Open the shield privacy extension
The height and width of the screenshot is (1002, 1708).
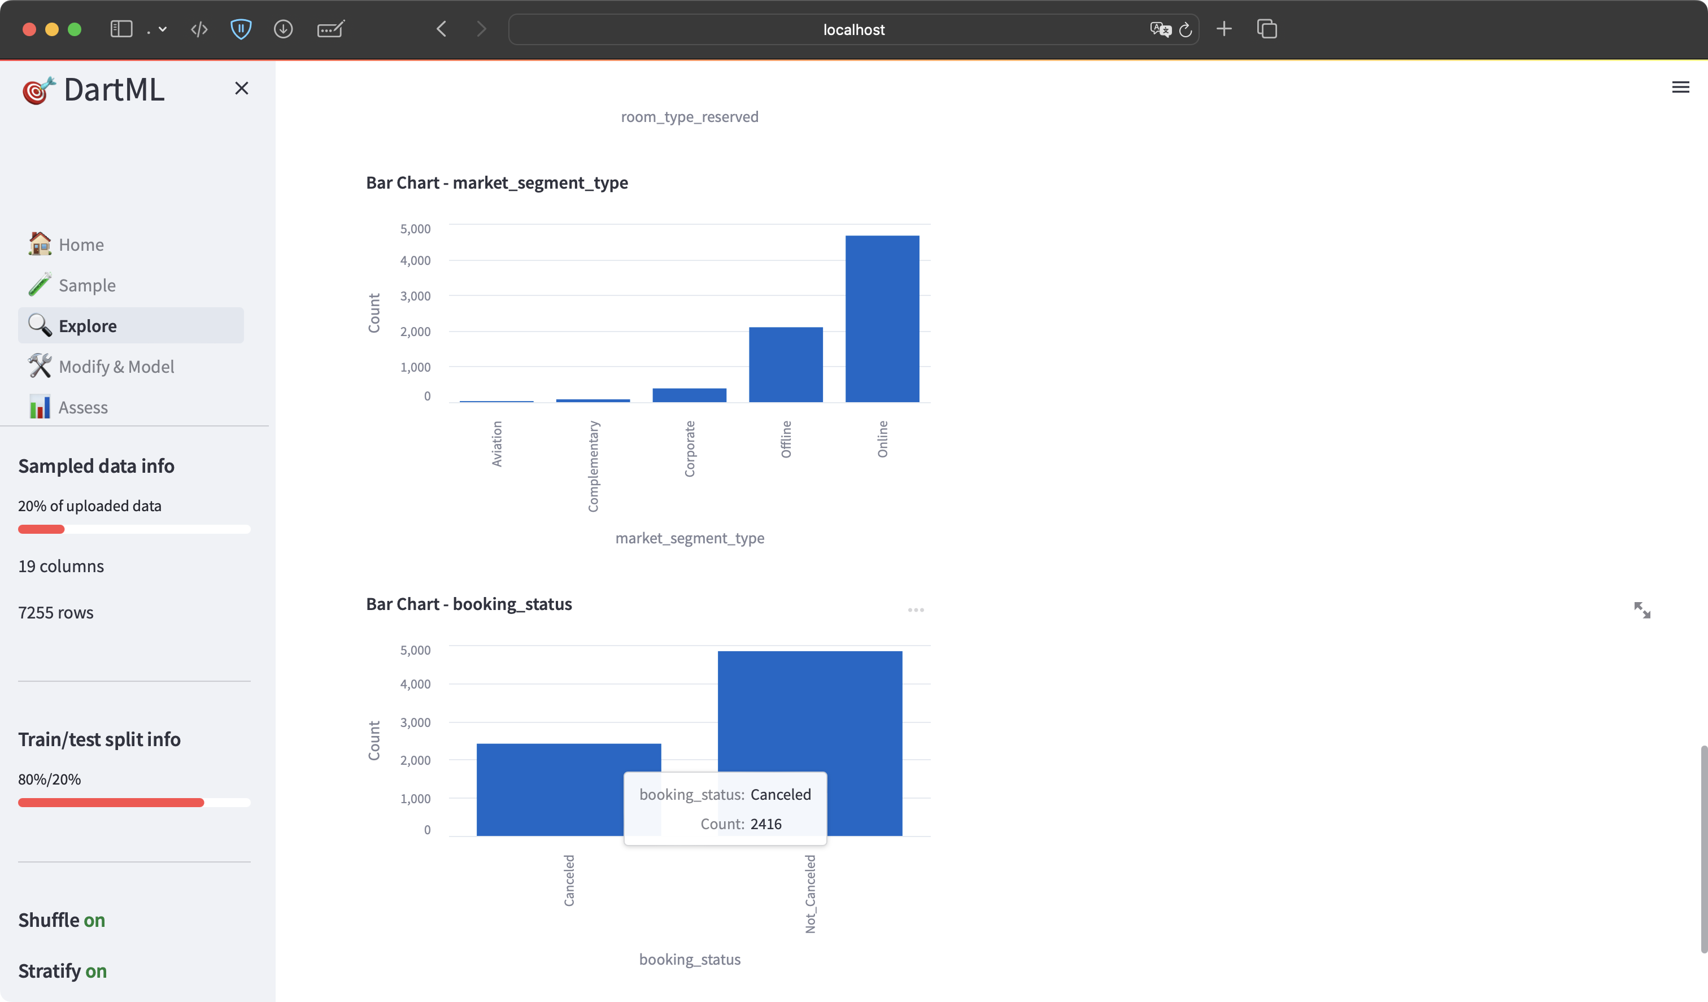click(x=241, y=29)
